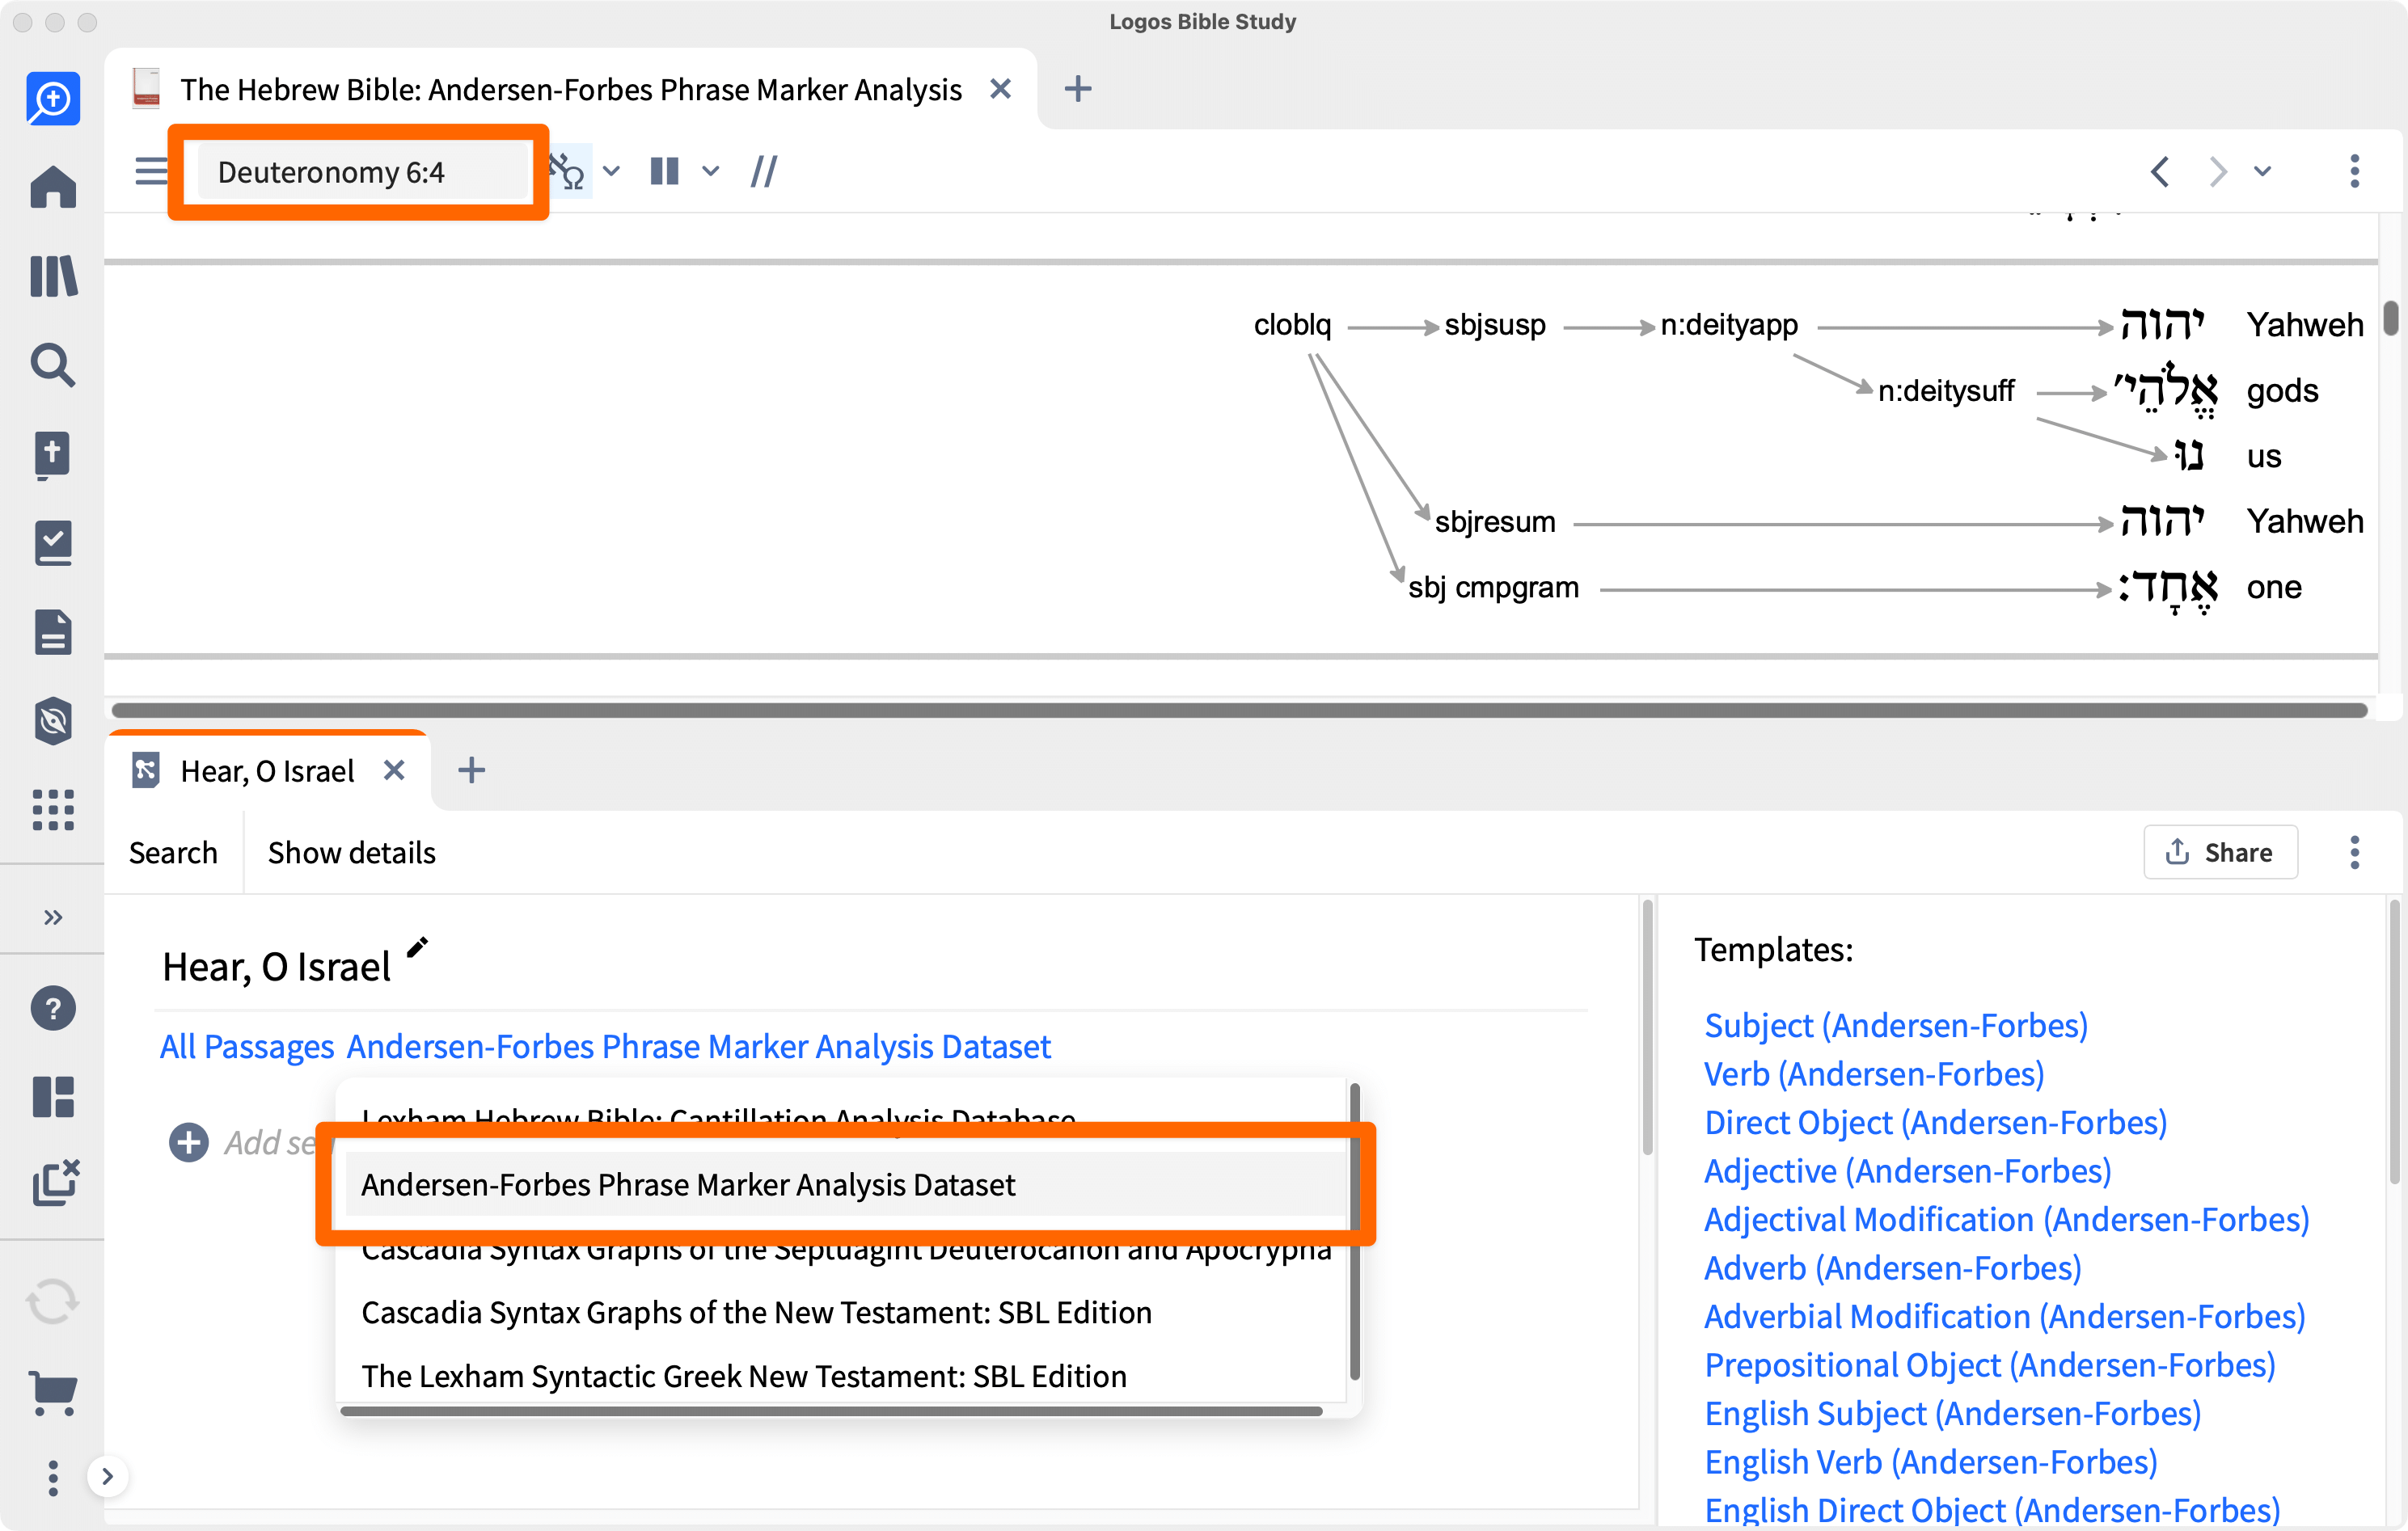Select Andersen-Forbes Phrase Marker Analysis Dataset in the dropdown list
The height and width of the screenshot is (1531, 2408).
[x=844, y=1184]
